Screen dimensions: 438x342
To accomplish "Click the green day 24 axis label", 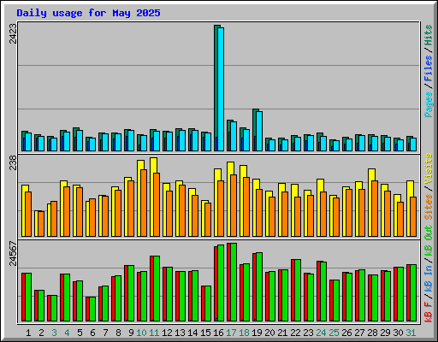I will click(321, 333).
